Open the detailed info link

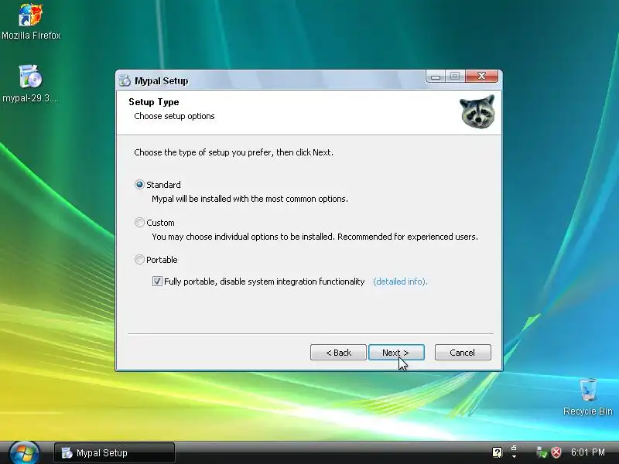pos(400,281)
